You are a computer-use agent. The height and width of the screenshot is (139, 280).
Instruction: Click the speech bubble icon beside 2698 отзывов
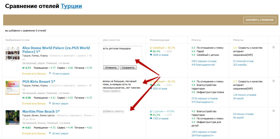tap(151, 55)
